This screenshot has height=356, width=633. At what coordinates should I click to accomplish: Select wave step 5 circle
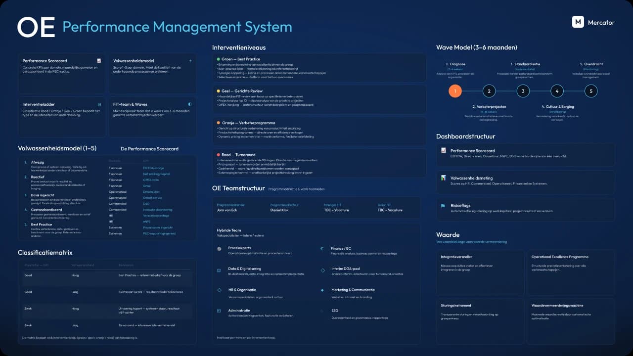click(x=590, y=91)
